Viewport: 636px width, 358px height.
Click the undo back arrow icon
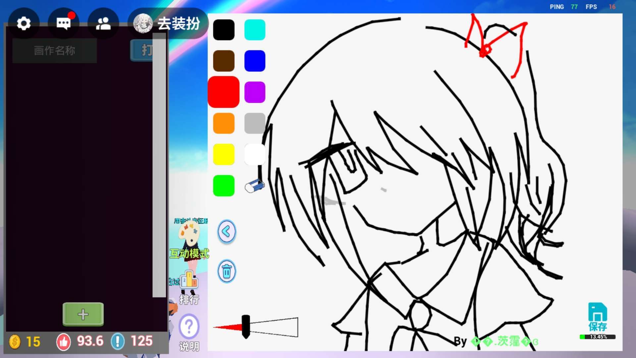pyautogui.click(x=227, y=231)
